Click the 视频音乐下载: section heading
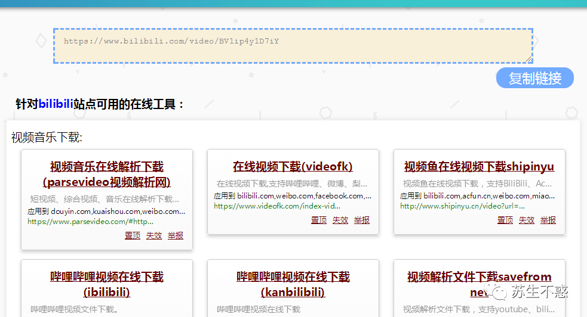Screen dimensions: 587x317 [x=47, y=138]
